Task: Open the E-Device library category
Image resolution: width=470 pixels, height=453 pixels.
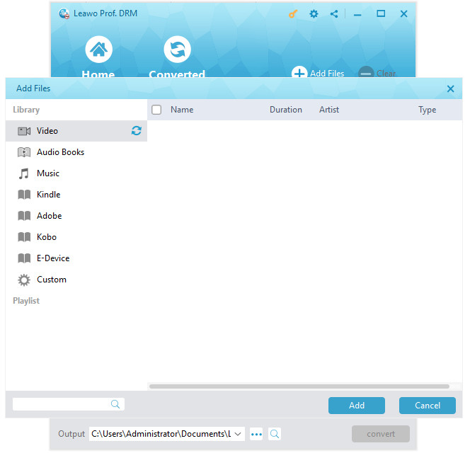Action: coord(76,258)
